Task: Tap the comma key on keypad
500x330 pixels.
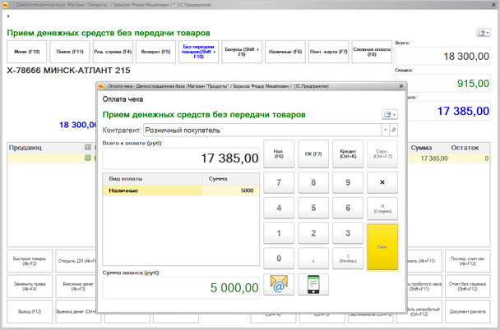Action: (x=313, y=259)
